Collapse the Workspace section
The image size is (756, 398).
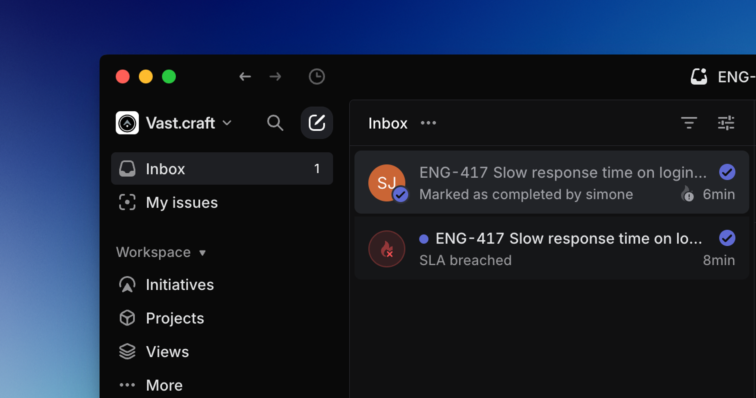[161, 252]
